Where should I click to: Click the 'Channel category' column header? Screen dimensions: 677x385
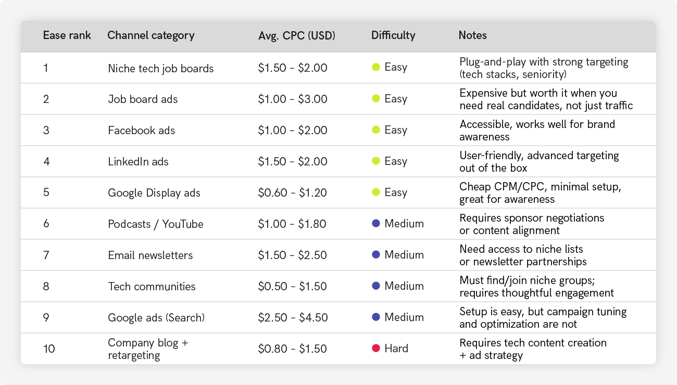151,35
